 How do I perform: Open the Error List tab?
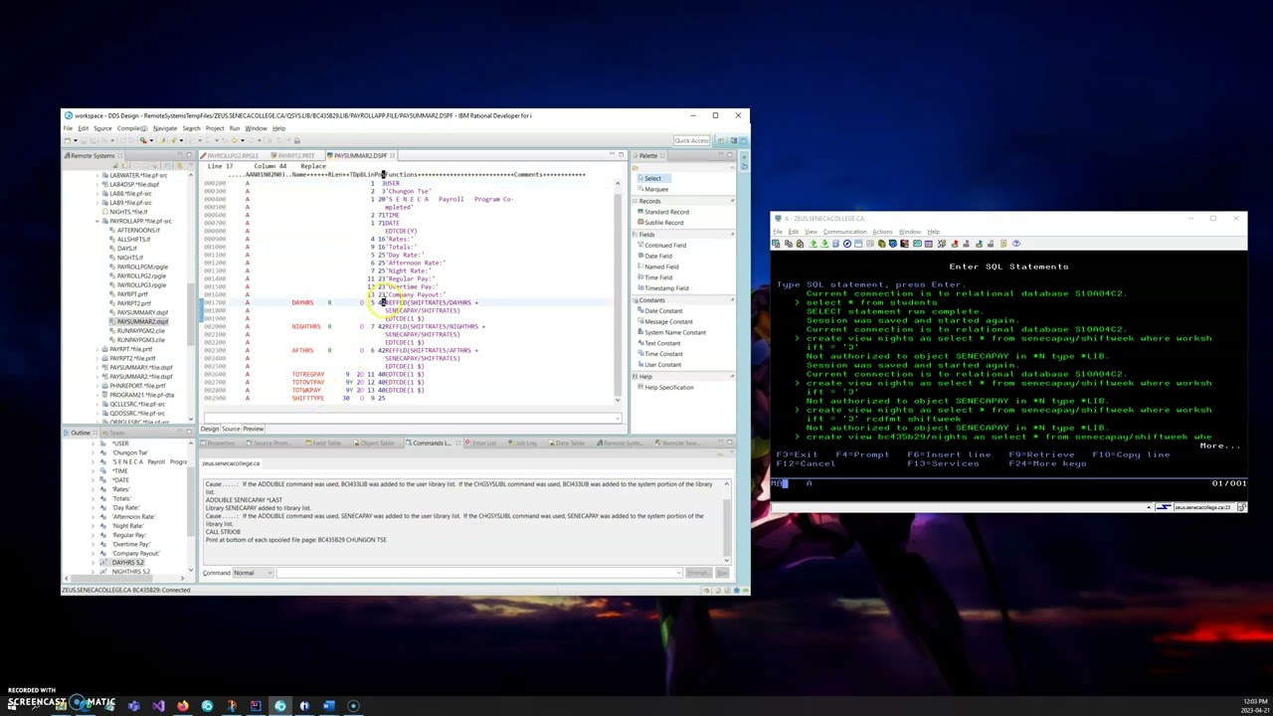(482, 444)
